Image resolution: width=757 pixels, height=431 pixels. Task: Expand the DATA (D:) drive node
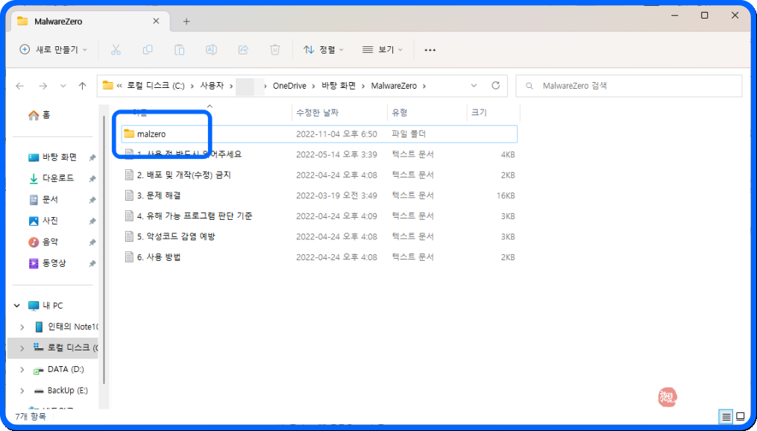coord(22,370)
